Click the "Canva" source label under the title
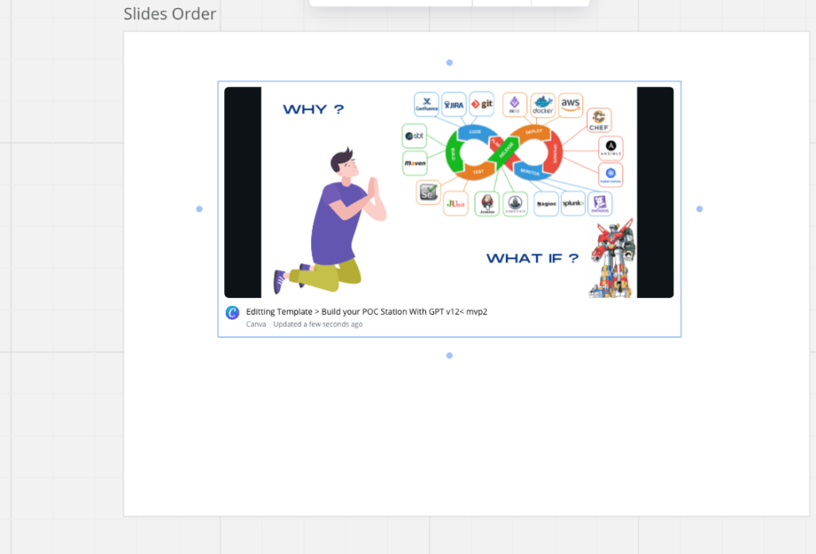The image size is (816, 554). click(x=255, y=324)
